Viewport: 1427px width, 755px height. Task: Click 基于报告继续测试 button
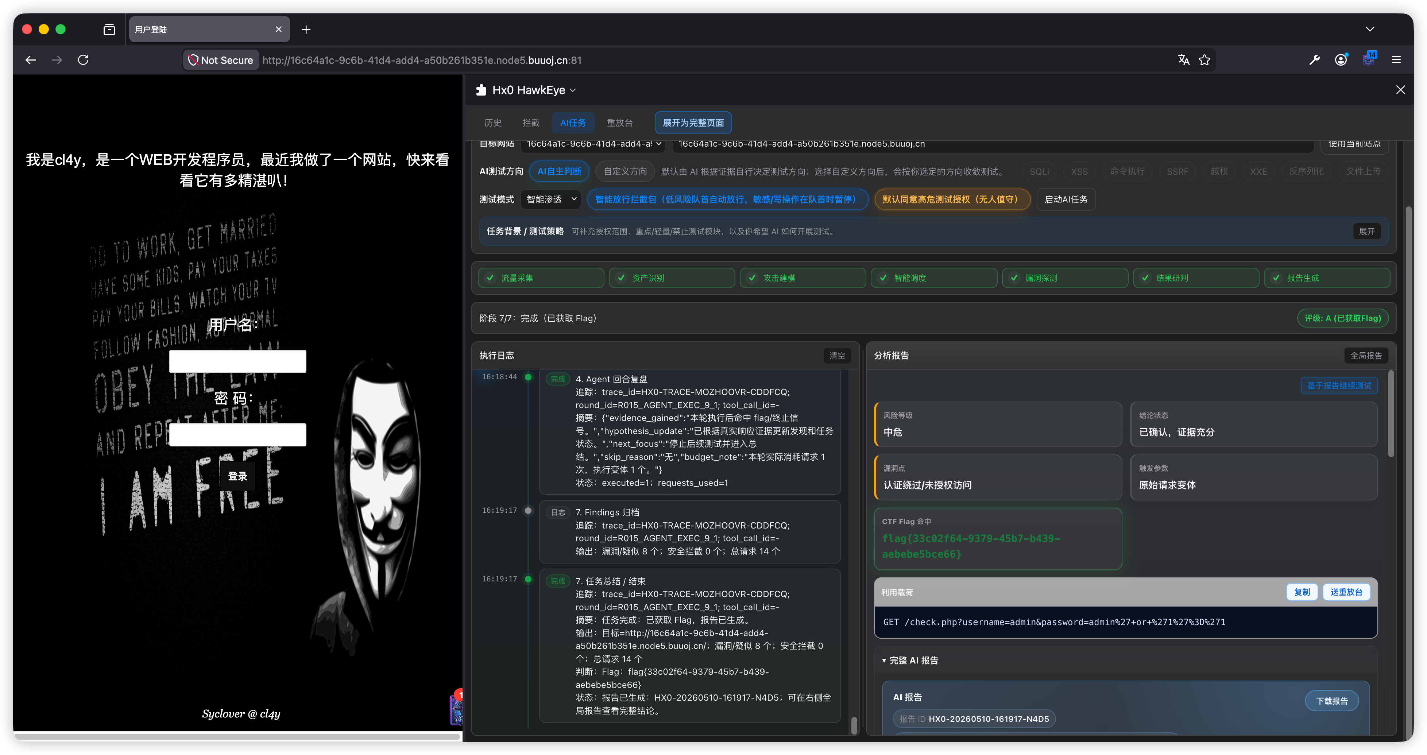click(1339, 386)
